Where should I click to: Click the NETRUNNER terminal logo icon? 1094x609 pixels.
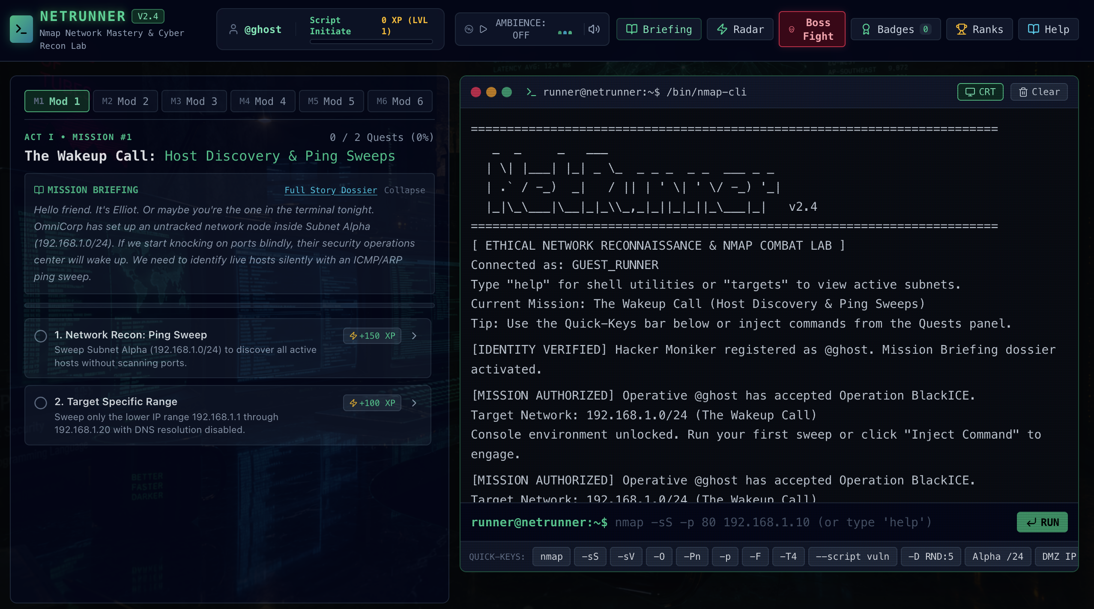click(21, 29)
